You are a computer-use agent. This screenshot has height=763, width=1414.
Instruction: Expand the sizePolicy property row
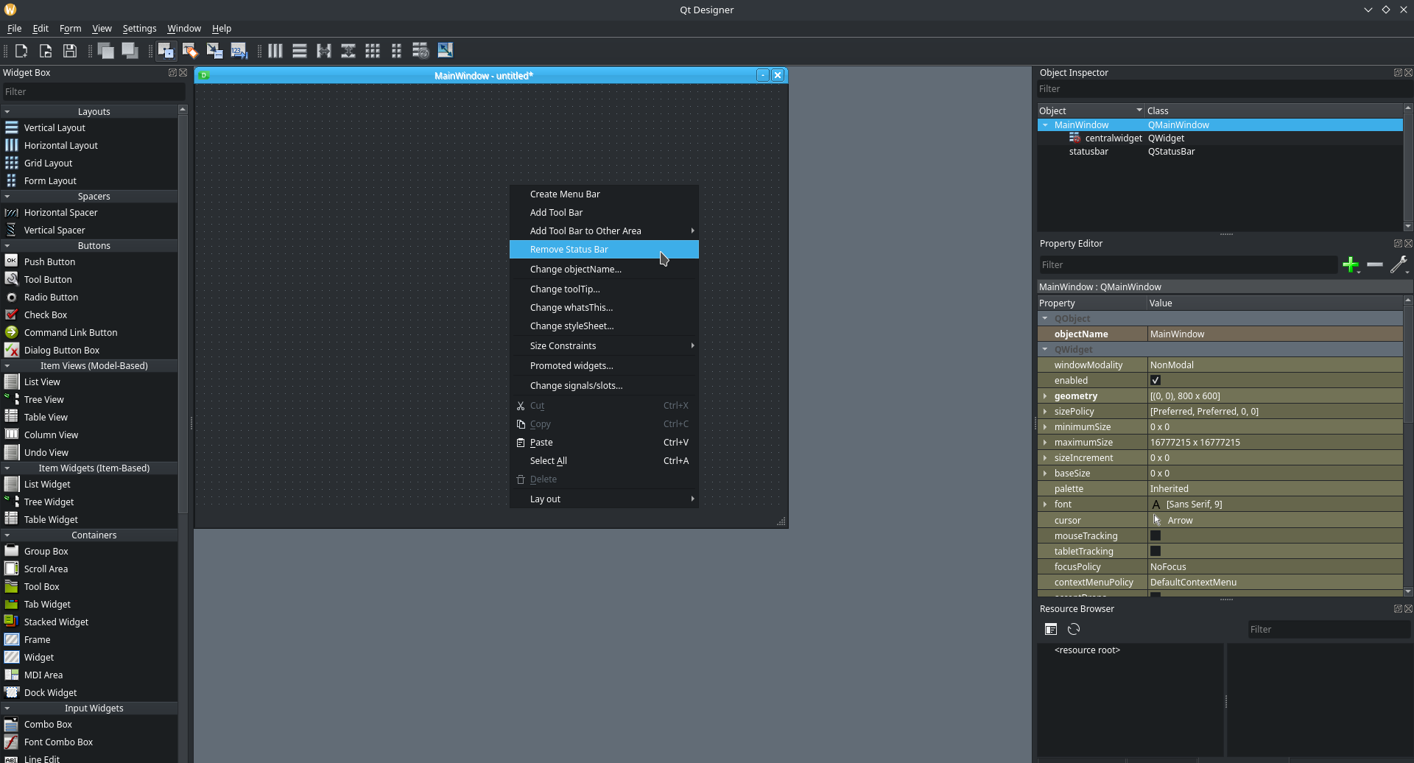1045,412
